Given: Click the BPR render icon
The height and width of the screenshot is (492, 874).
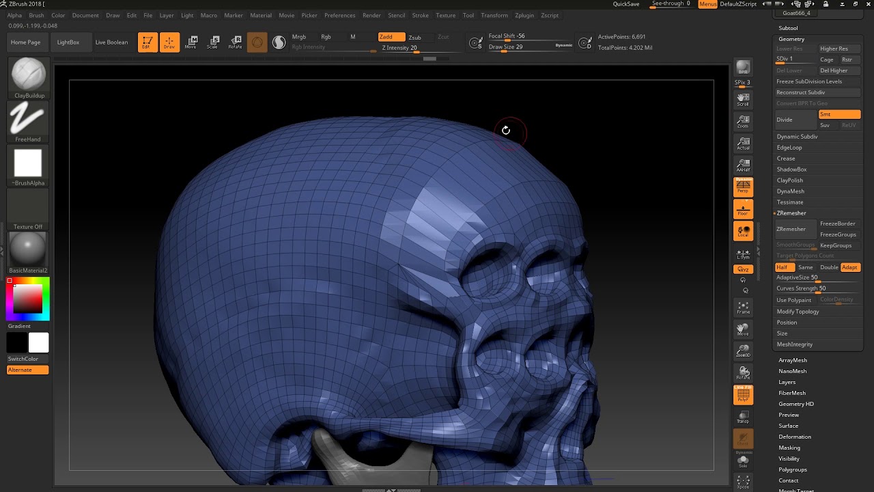Looking at the screenshot, I should click(743, 67).
